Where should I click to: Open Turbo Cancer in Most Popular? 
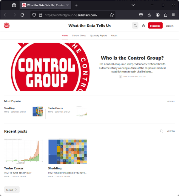coord(55,108)
